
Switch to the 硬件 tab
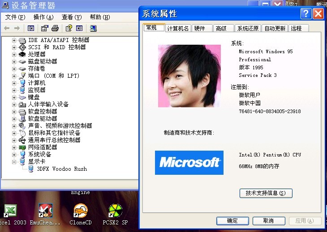202,28
